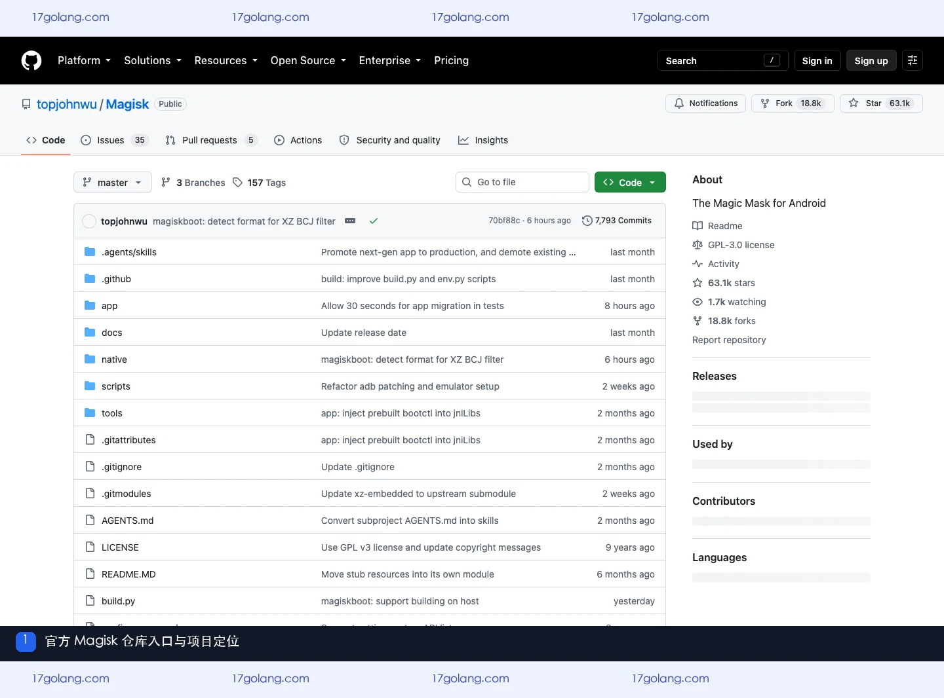Image resolution: width=944 pixels, height=698 pixels.
Task: Click the tag icon next to 157 Tags
Action: [238, 183]
